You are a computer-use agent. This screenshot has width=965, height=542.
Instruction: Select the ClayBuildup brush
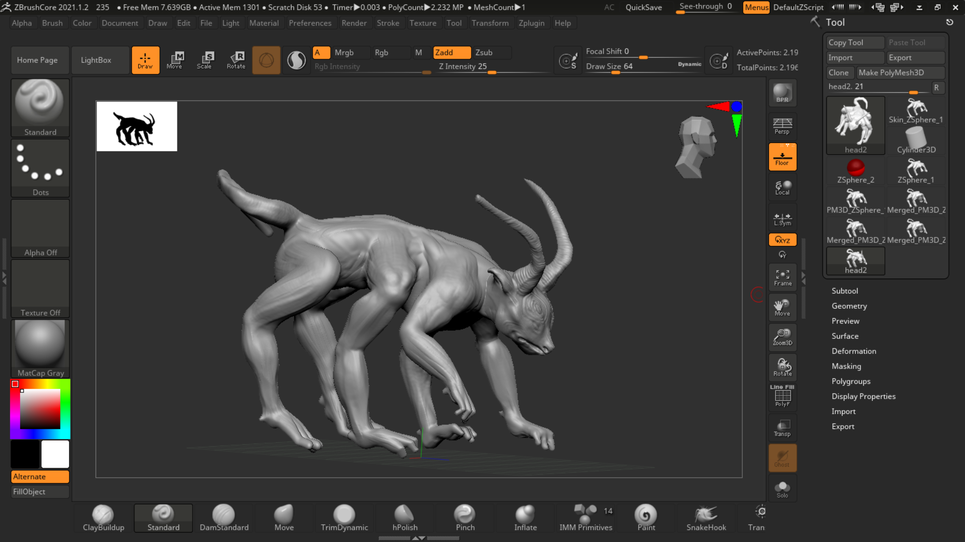(103, 518)
